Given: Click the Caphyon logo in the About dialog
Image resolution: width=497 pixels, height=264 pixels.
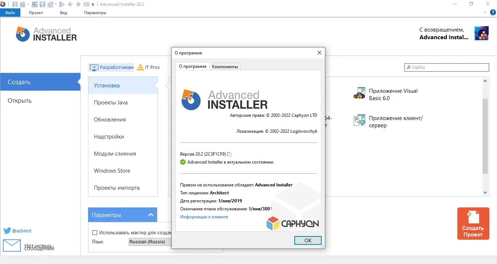Looking at the screenshot, I should pyautogui.click(x=293, y=223).
